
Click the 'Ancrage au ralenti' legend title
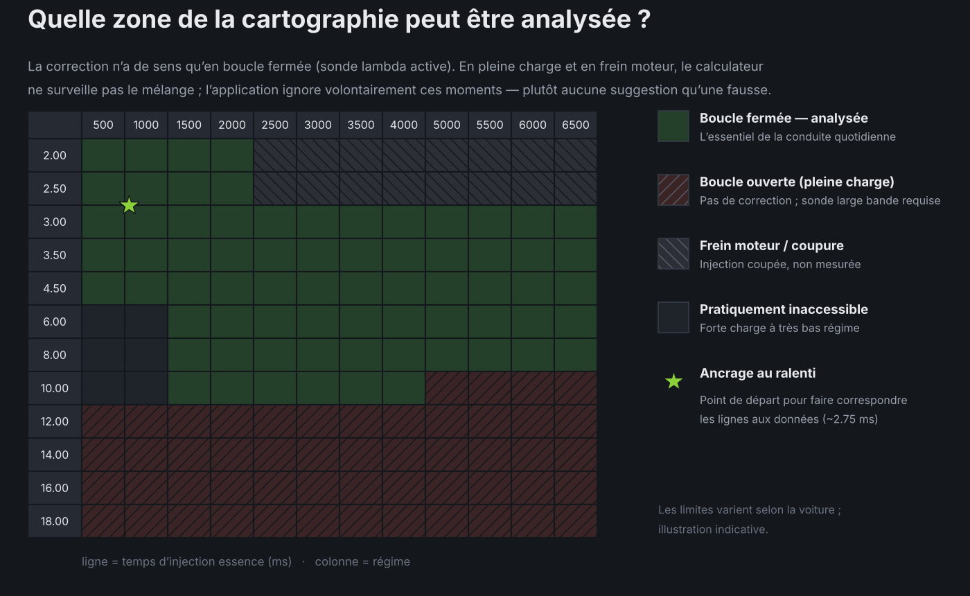pos(758,373)
